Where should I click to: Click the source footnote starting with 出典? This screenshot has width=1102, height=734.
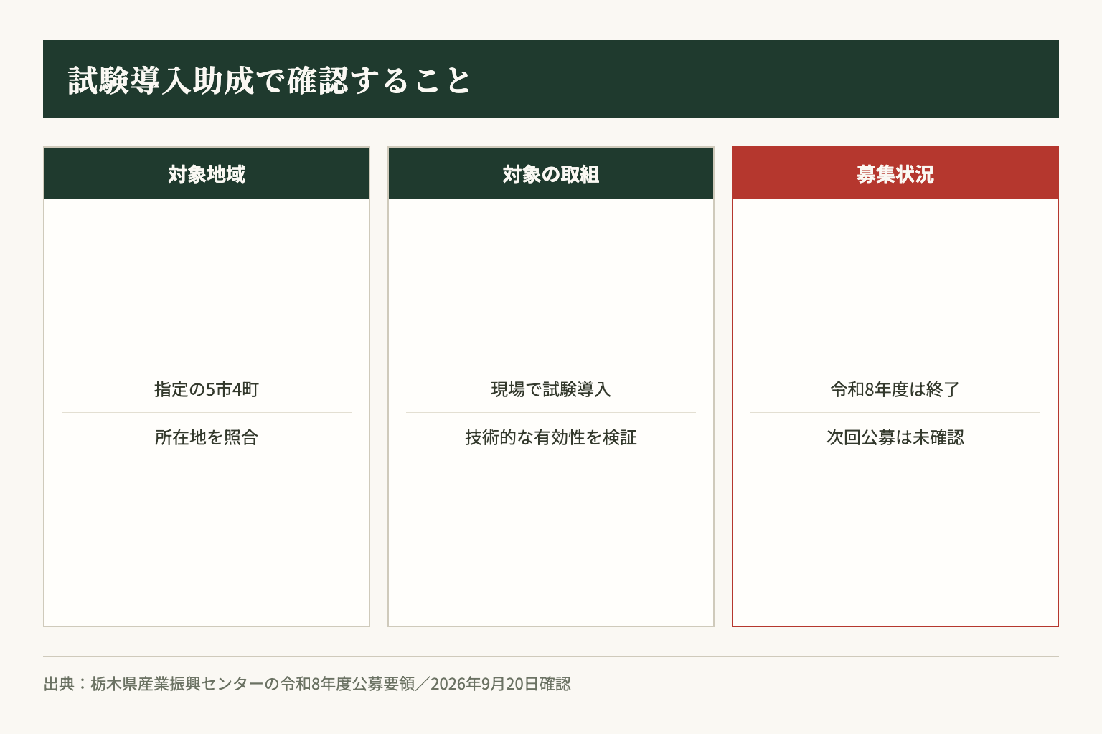tap(307, 684)
